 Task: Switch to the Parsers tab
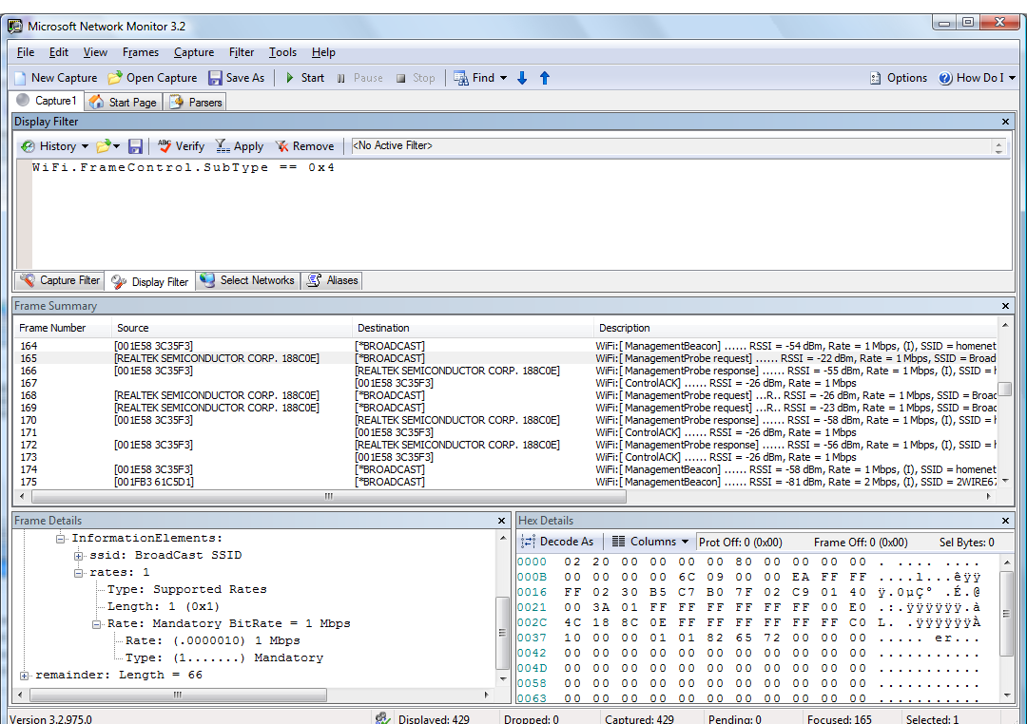[x=196, y=102]
